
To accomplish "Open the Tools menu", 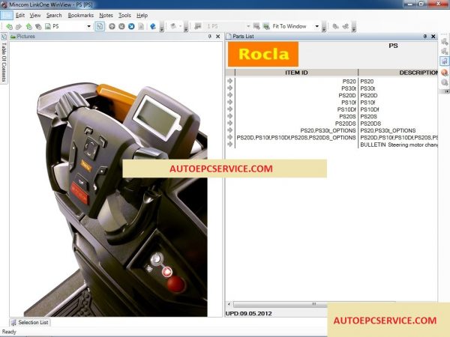I will [x=124, y=16].
